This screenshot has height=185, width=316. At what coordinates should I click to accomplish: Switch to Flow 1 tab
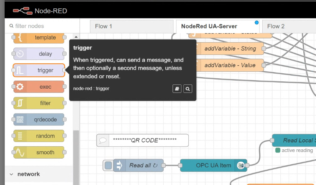tap(131, 26)
